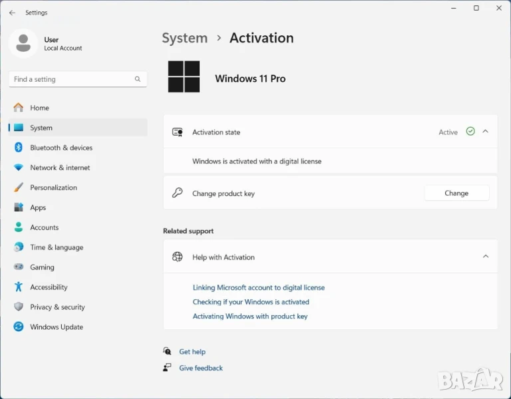
Task: Open the Gaming controller icon
Action: 19,267
